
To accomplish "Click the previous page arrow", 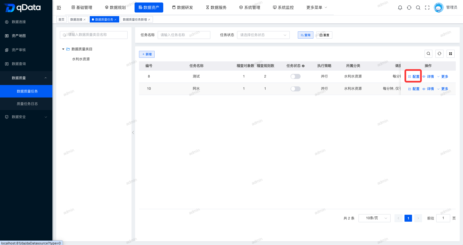I will pyautogui.click(x=398, y=218).
